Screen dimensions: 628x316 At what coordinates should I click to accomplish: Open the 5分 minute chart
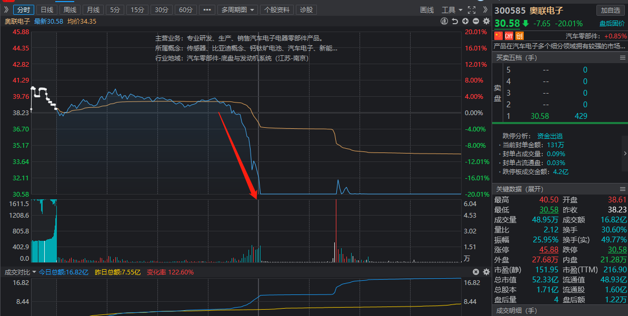[x=115, y=9]
